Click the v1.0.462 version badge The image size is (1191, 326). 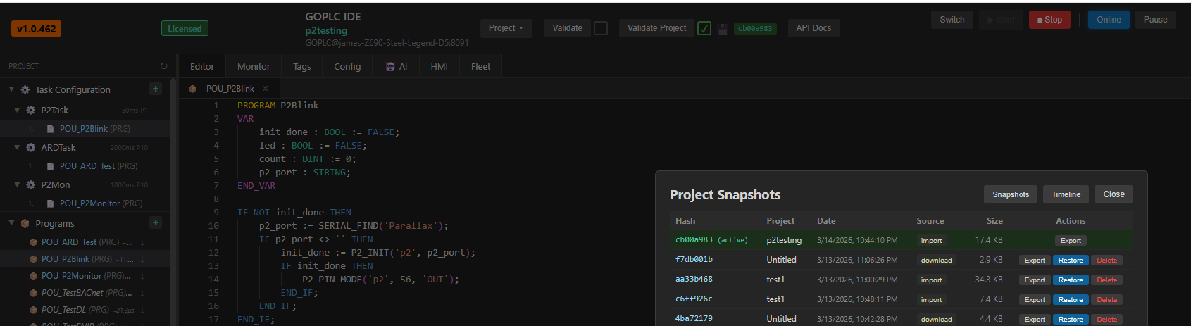click(37, 29)
